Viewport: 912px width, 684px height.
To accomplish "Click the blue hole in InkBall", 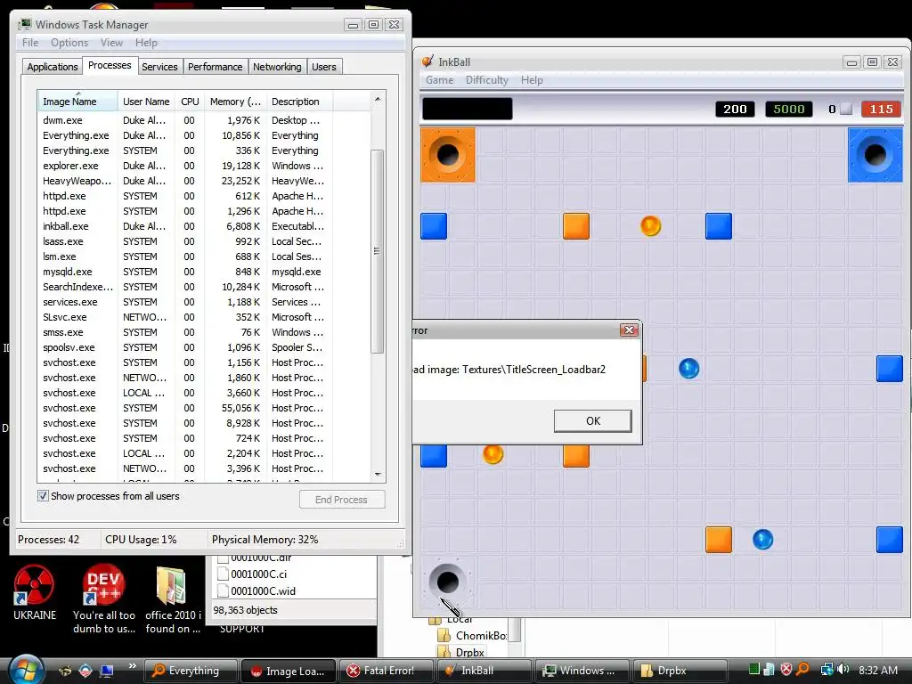I will pyautogui.click(x=875, y=155).
